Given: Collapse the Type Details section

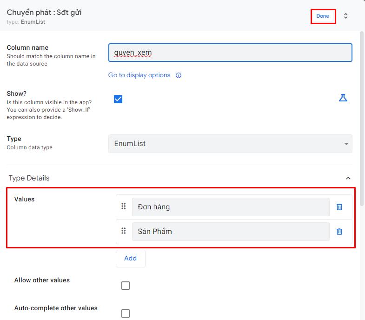Looking at the screenshot, I should (348, 178).
